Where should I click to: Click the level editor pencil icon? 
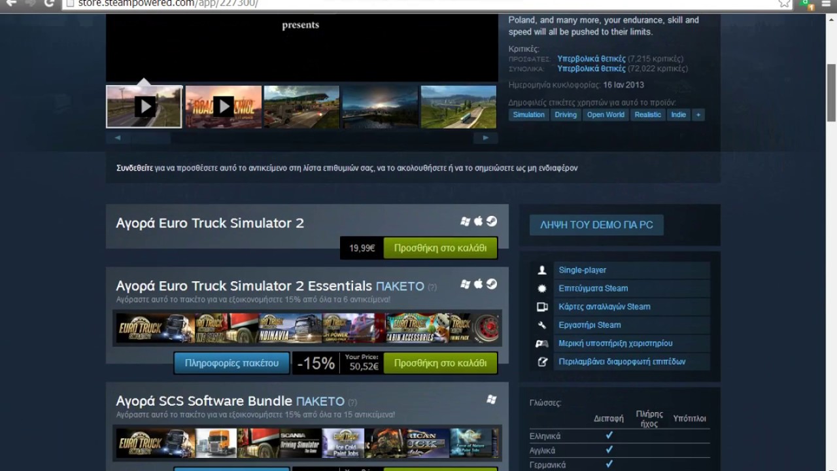[x=542, y=362]
